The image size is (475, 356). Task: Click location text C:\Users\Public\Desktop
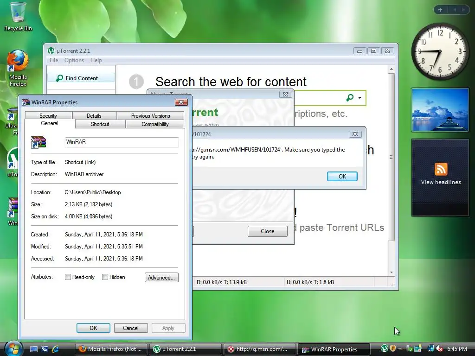93,192
